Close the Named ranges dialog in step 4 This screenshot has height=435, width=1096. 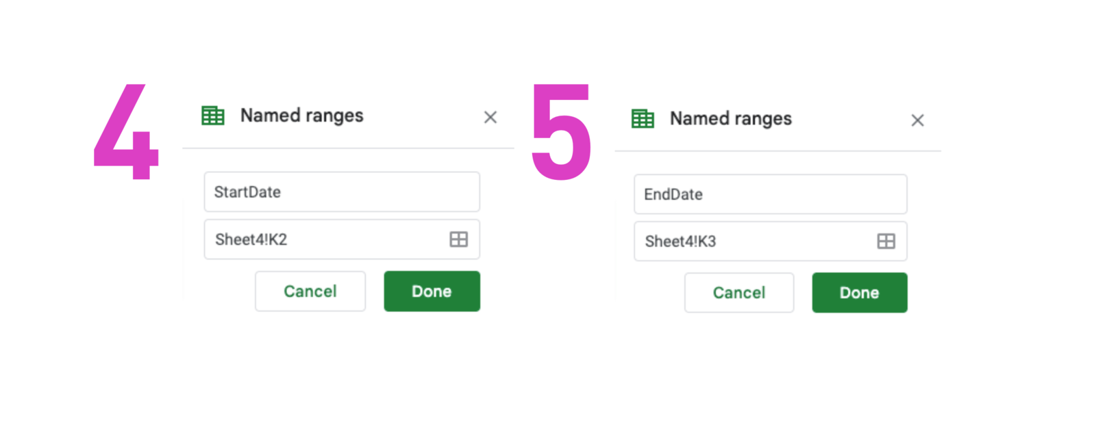490,117
